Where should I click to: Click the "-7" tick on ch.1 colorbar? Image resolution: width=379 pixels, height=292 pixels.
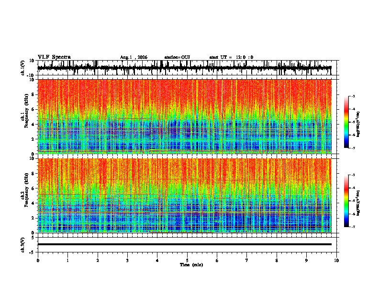(353, 148)
